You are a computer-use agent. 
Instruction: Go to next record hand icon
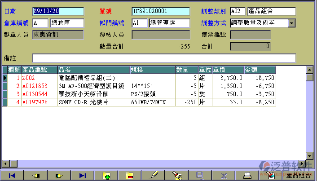pyautogui.click(x=59, y=175)
